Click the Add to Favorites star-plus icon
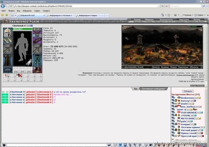Image resolution: width=209 pixels, height=147 pixels. coord(7,15)
